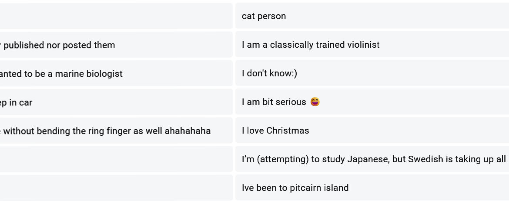The image size is (509, 203).
Task: Select the Japanese study response cell
Action: click(372, 159)
